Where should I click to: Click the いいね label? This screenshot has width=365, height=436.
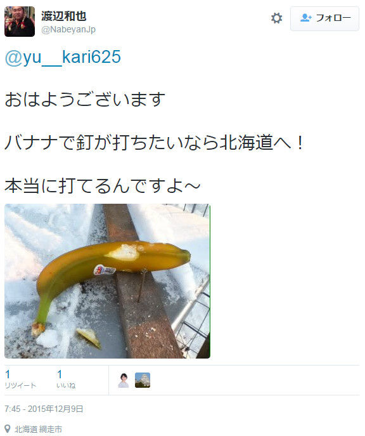[66, 385]
